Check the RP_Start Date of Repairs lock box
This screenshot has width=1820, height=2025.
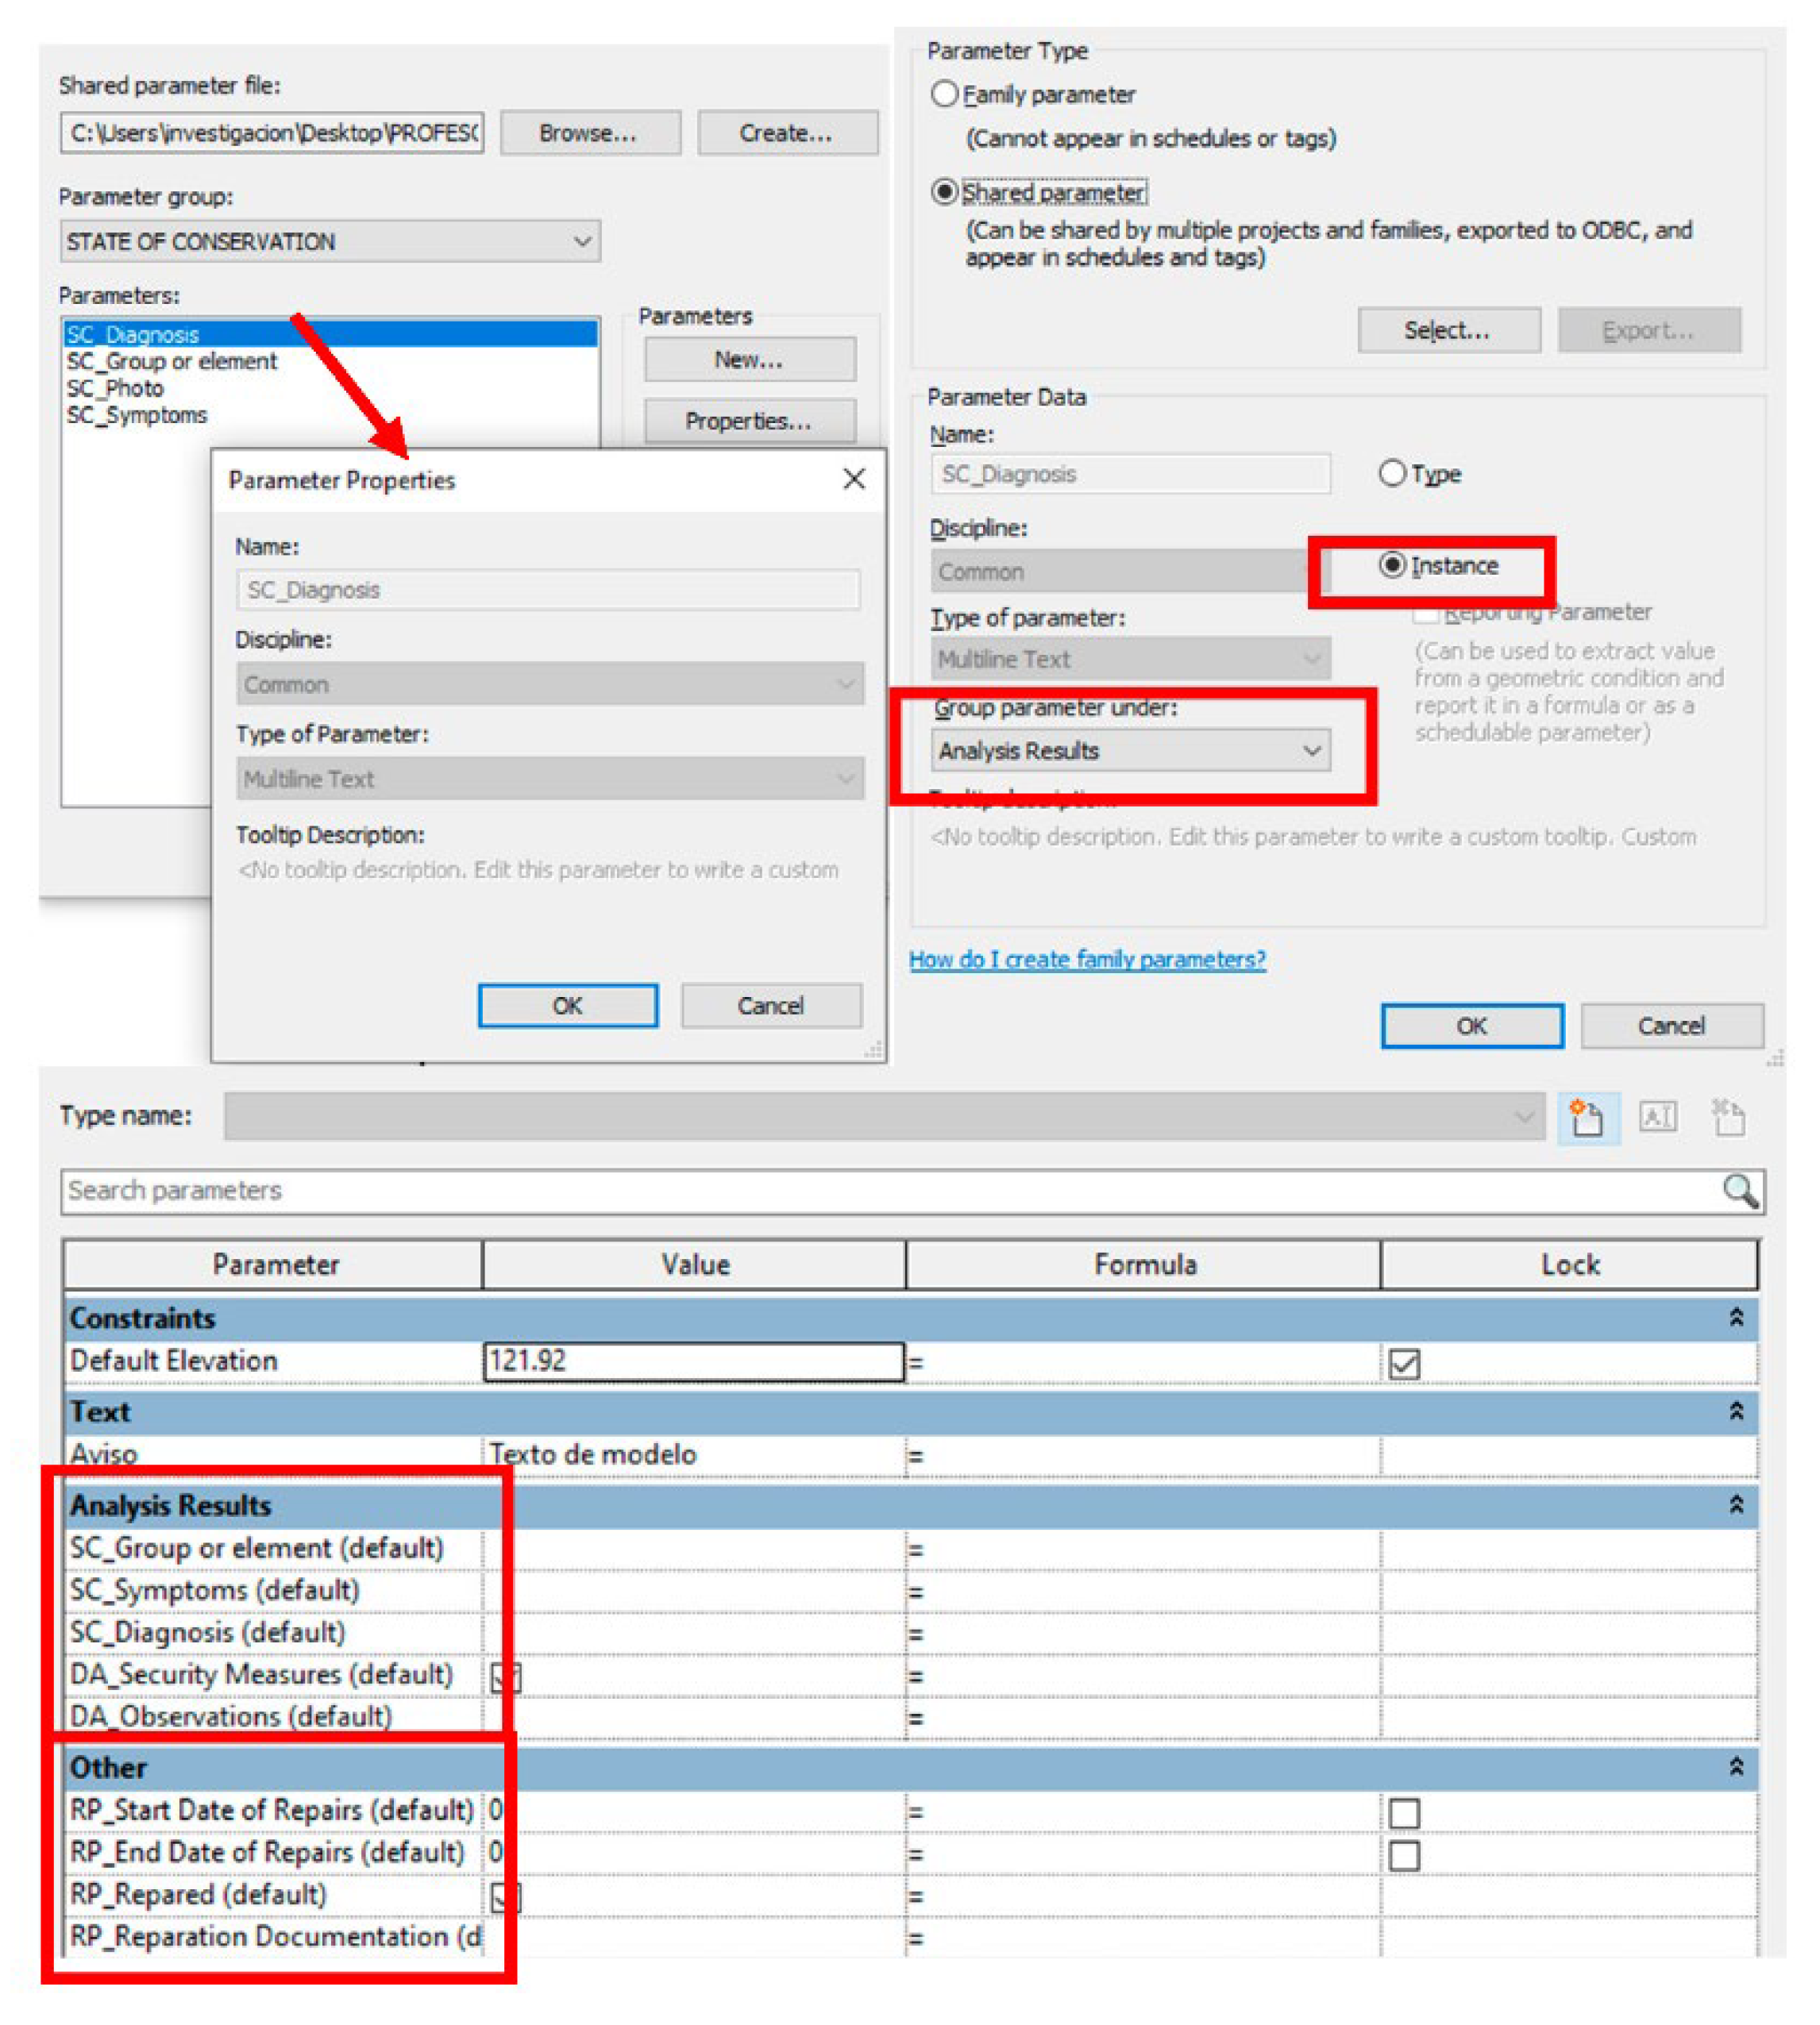pos(1404,1812)
